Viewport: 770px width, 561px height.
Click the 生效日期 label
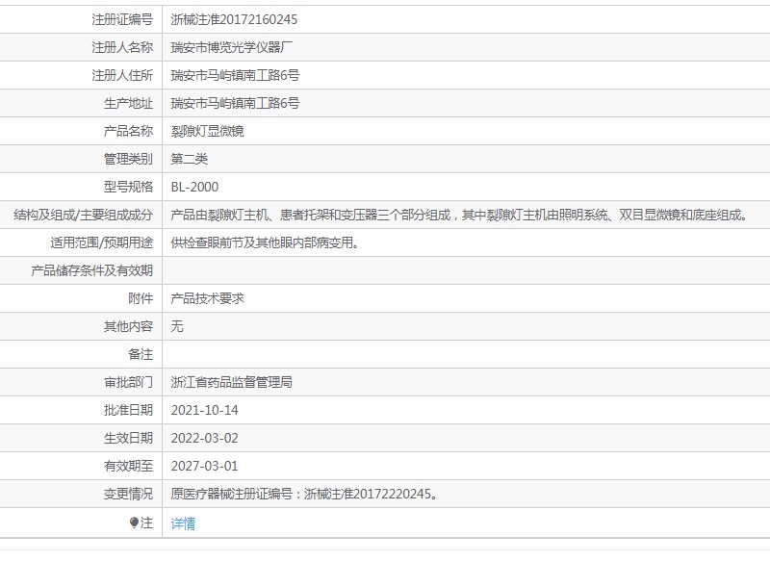click(x=128, y=438)
